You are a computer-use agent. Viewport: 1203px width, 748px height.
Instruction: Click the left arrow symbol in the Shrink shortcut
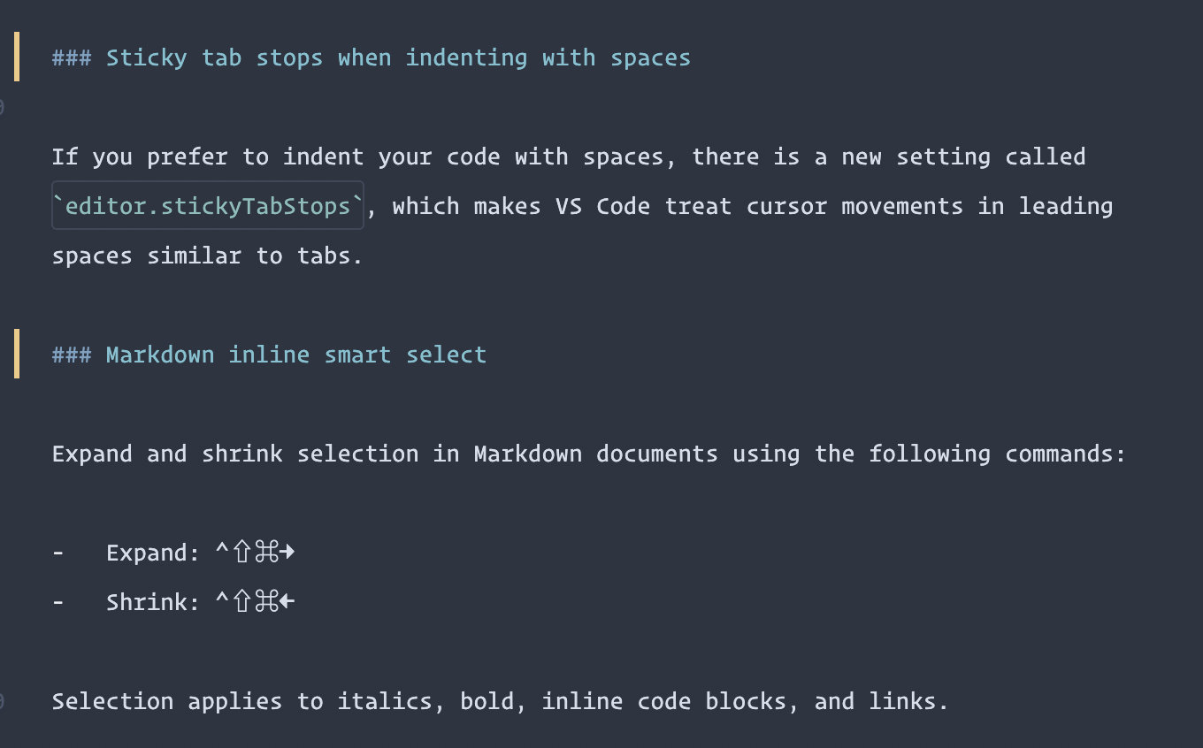click(x=287, y=603)
